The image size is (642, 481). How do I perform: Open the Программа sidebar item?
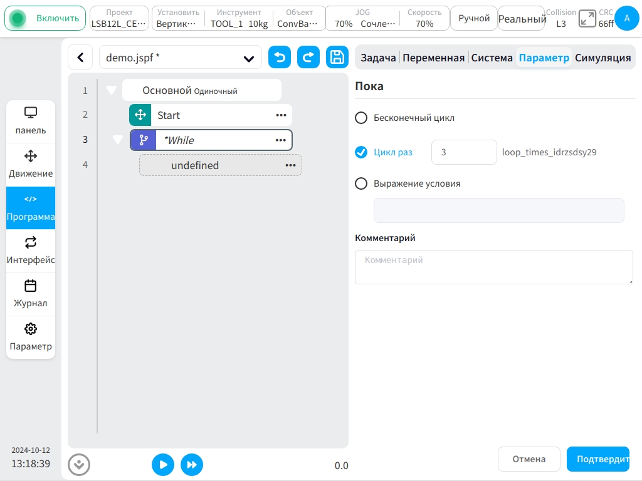click(31, 208)
